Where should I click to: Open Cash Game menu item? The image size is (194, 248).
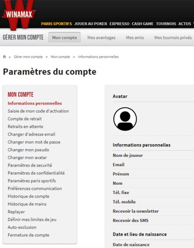coord(143,24)
